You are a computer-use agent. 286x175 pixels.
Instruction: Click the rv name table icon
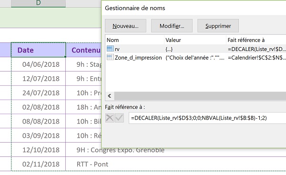pos(110,49)
